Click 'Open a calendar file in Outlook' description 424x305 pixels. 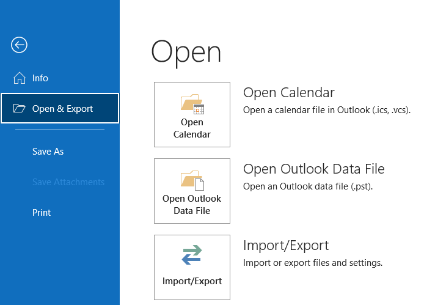326,111
